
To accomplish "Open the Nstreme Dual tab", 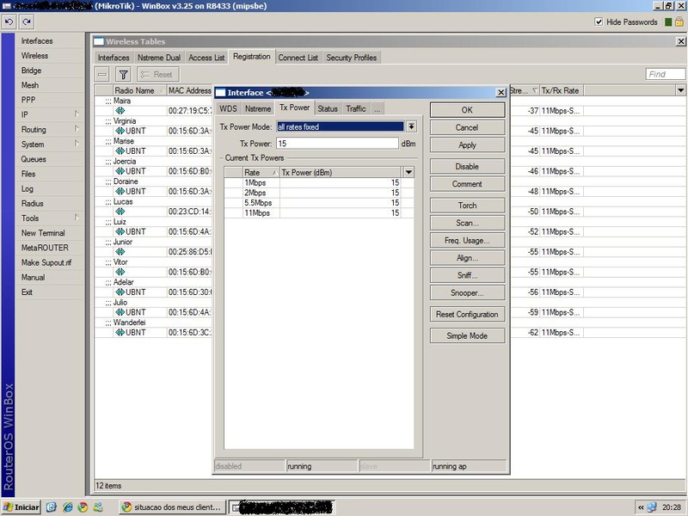I will [x=159, y=58].
